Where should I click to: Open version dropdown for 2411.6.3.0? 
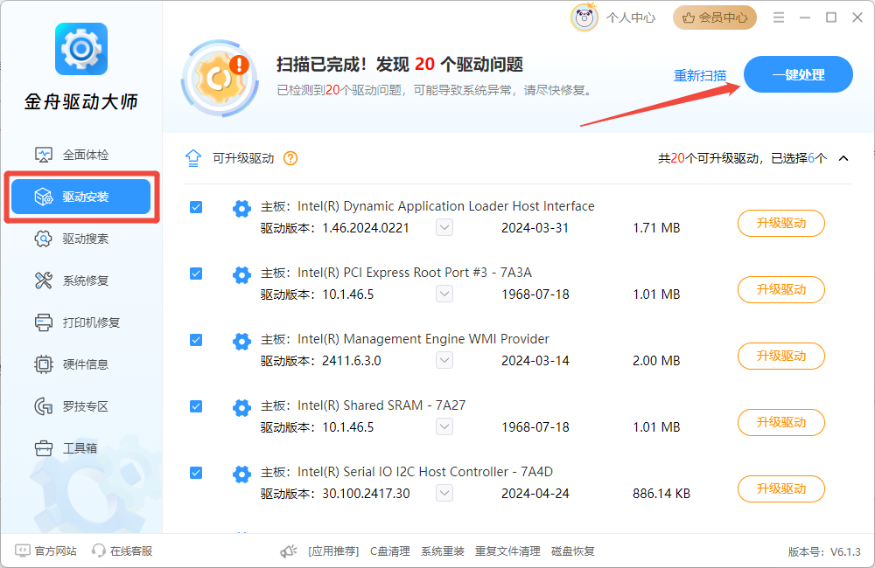444,360
